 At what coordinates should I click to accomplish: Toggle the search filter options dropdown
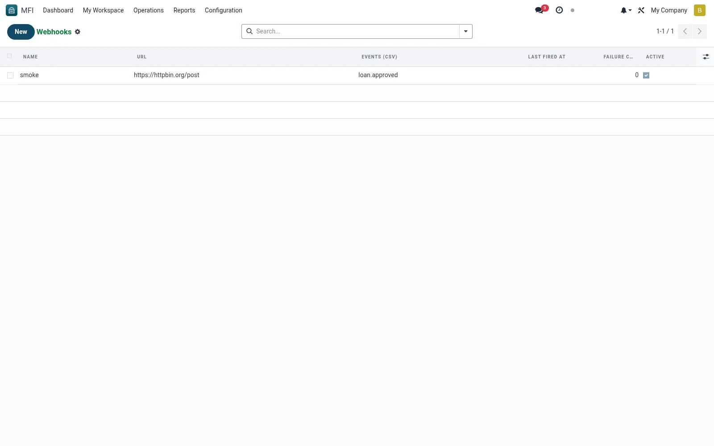pyautogui.click(x=465, y=31)
